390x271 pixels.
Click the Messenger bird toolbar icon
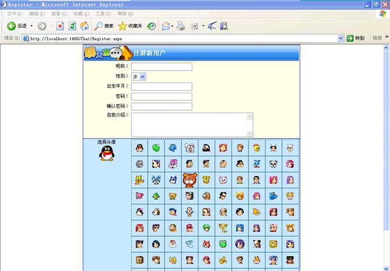click(212, 26)
